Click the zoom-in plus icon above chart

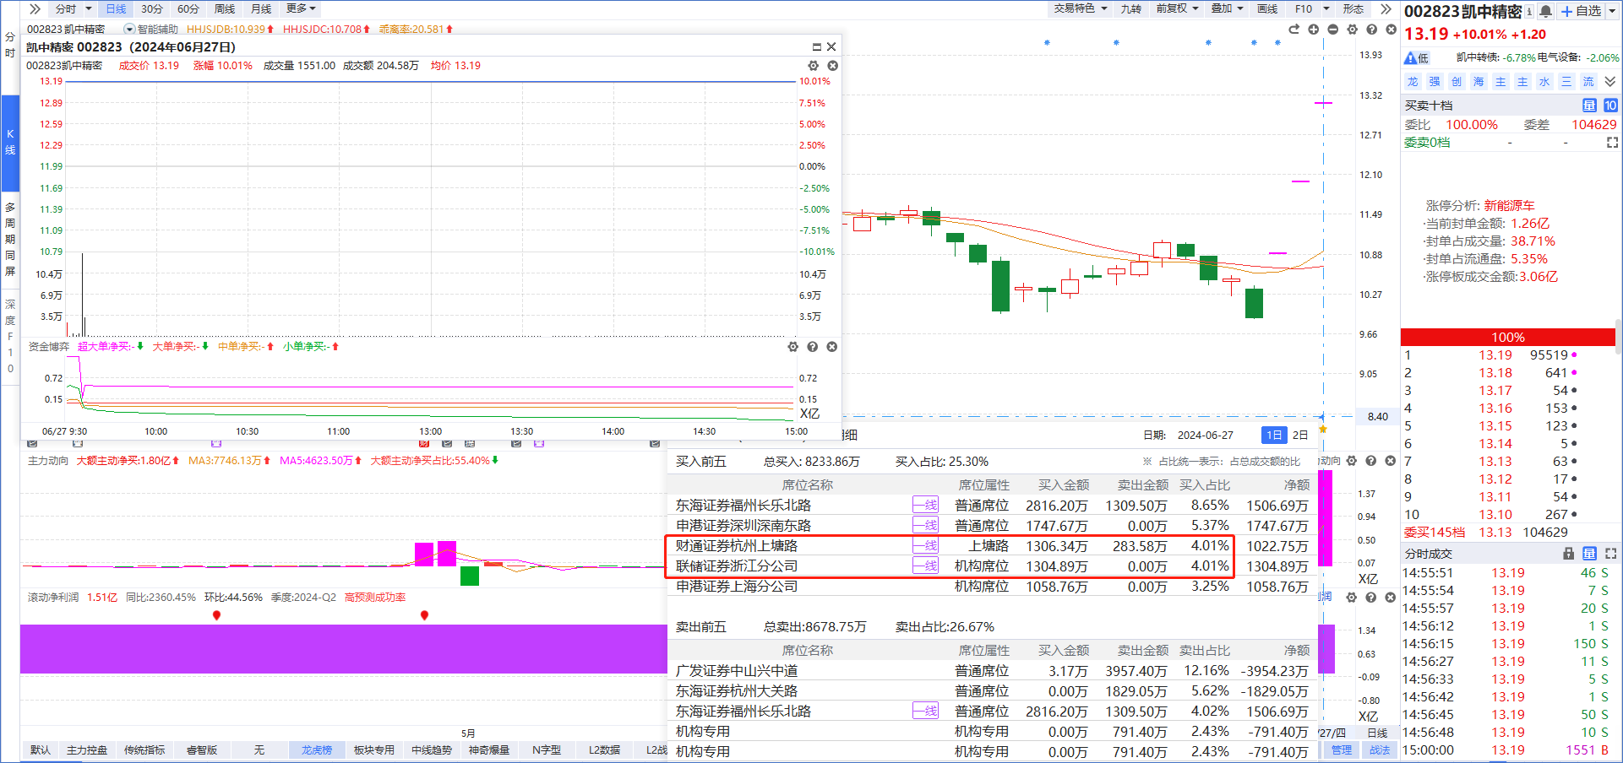pos(1313,30)
